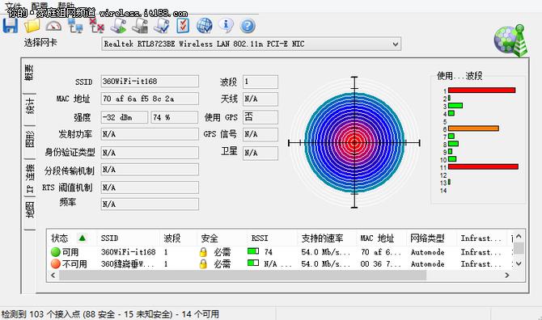The height and width of the screenshot is (320, 542).
Task: Click 54.0 Mb/s in the 可用 row
Action: tap(325, 252)
